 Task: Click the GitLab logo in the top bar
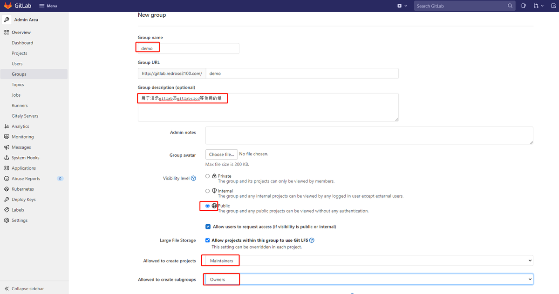click(19, 6)
